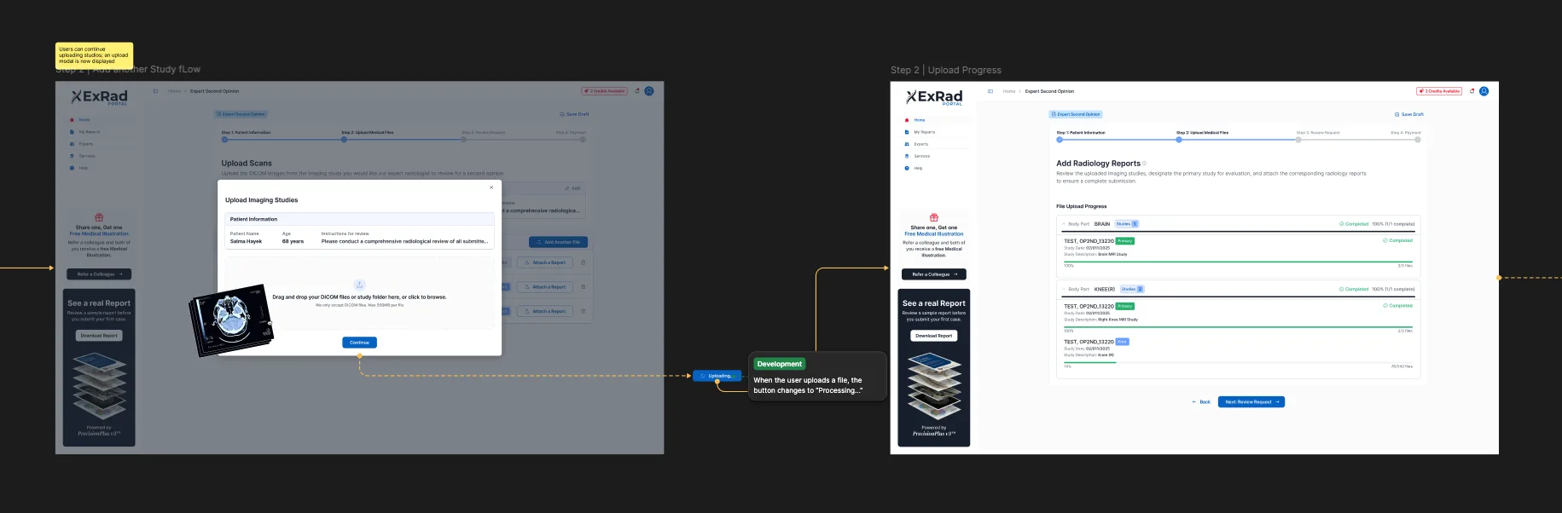Viewport: 1562px width, 513px height.
Task: Click Edit link behind the modal
Action: coord(572,188)
